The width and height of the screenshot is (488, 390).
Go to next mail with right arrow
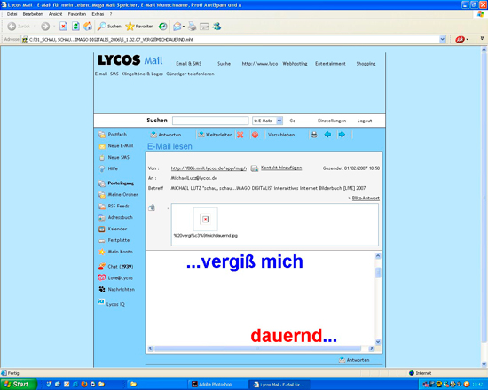(342, 135)
